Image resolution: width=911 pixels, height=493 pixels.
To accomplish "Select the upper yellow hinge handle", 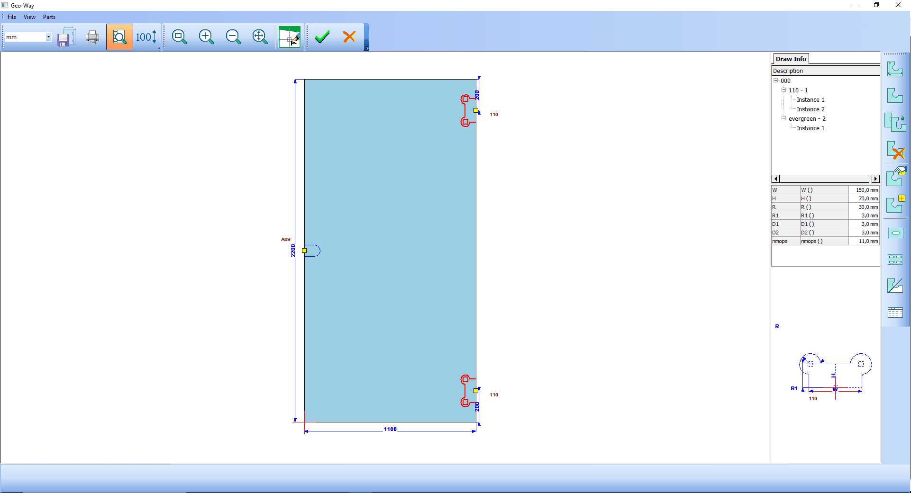I will coord(476,110).
